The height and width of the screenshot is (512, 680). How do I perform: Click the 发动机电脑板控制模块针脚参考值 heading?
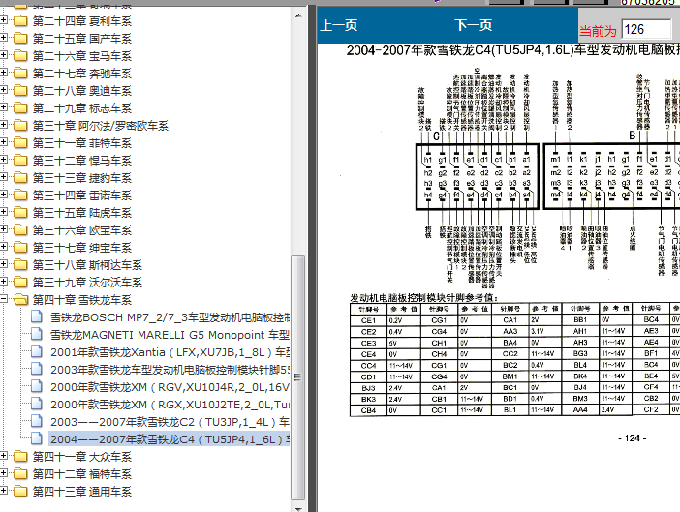tap(423, 298)
